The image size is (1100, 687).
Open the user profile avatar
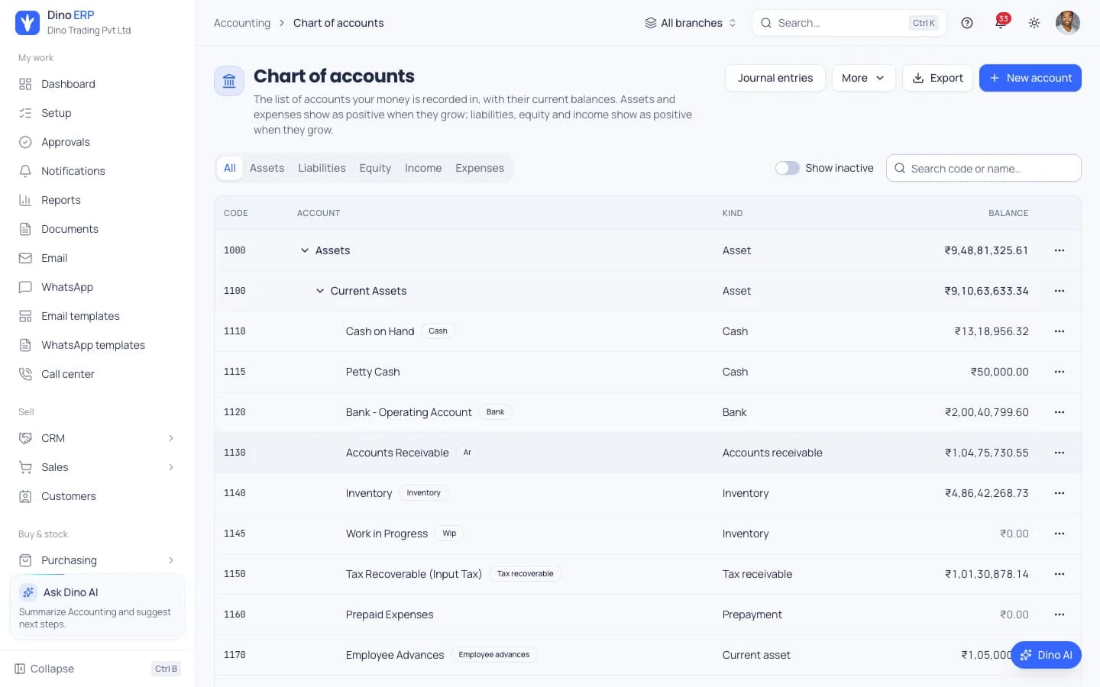pyautogui.click(x=1068, y=23)
